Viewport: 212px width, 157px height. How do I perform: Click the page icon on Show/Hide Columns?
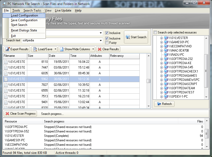point(62,49)
